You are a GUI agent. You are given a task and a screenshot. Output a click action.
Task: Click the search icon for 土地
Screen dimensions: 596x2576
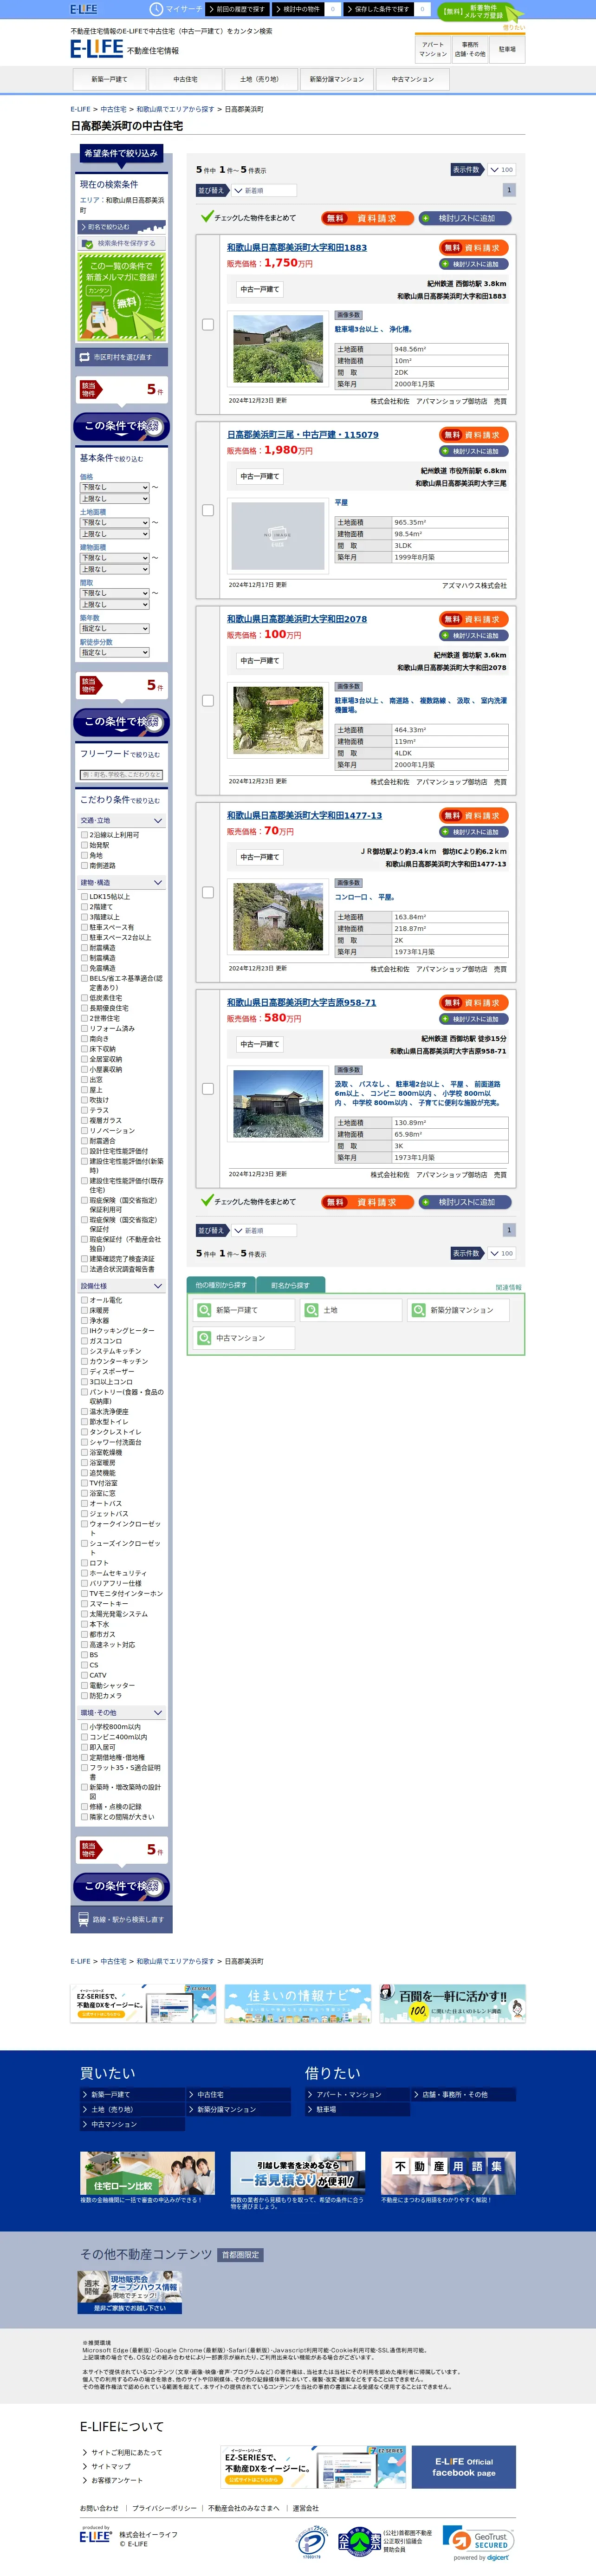point(312,1310)
